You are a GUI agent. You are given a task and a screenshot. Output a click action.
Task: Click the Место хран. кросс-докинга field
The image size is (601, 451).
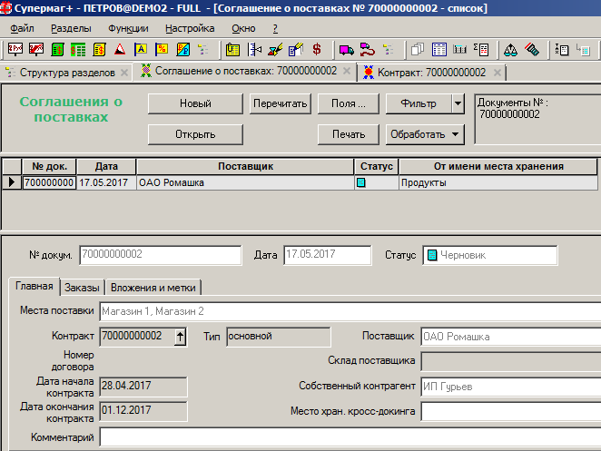(x=511, y=412)
